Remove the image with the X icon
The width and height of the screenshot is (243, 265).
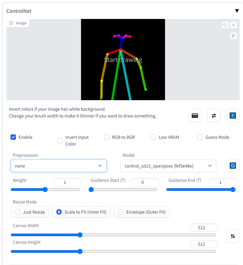234,25
